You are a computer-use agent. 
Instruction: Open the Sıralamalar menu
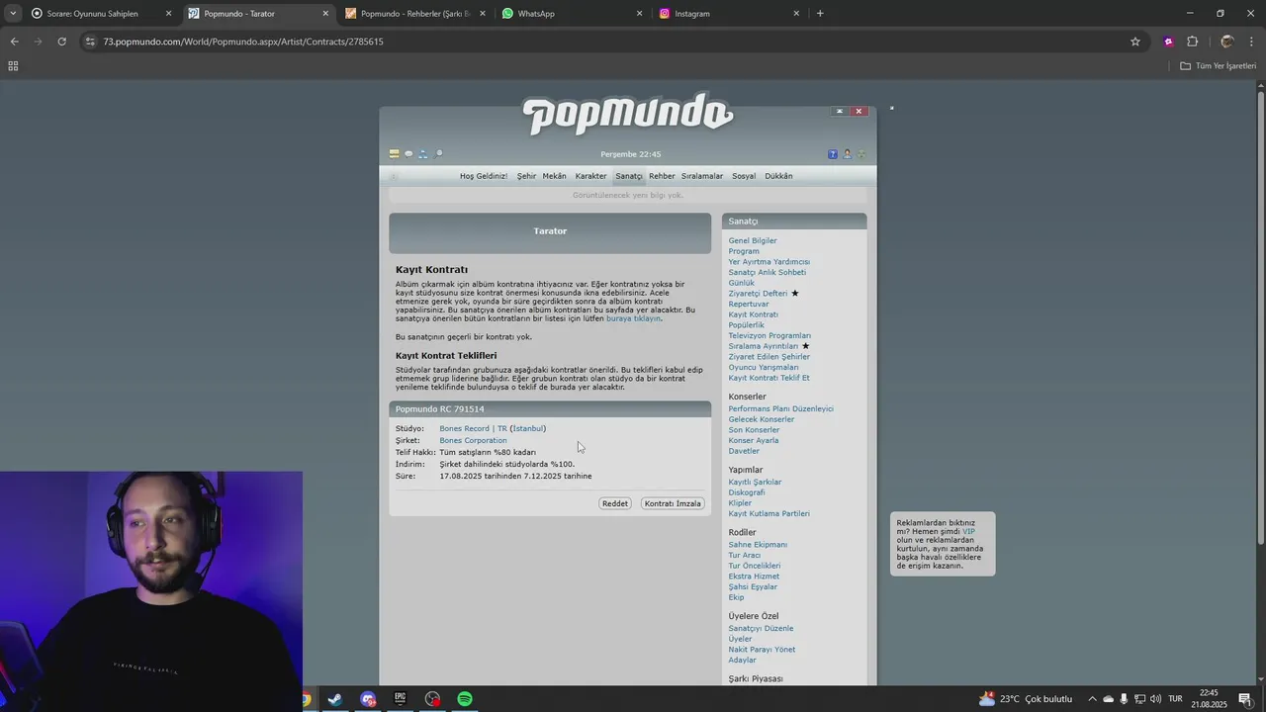tap(702, 176)
